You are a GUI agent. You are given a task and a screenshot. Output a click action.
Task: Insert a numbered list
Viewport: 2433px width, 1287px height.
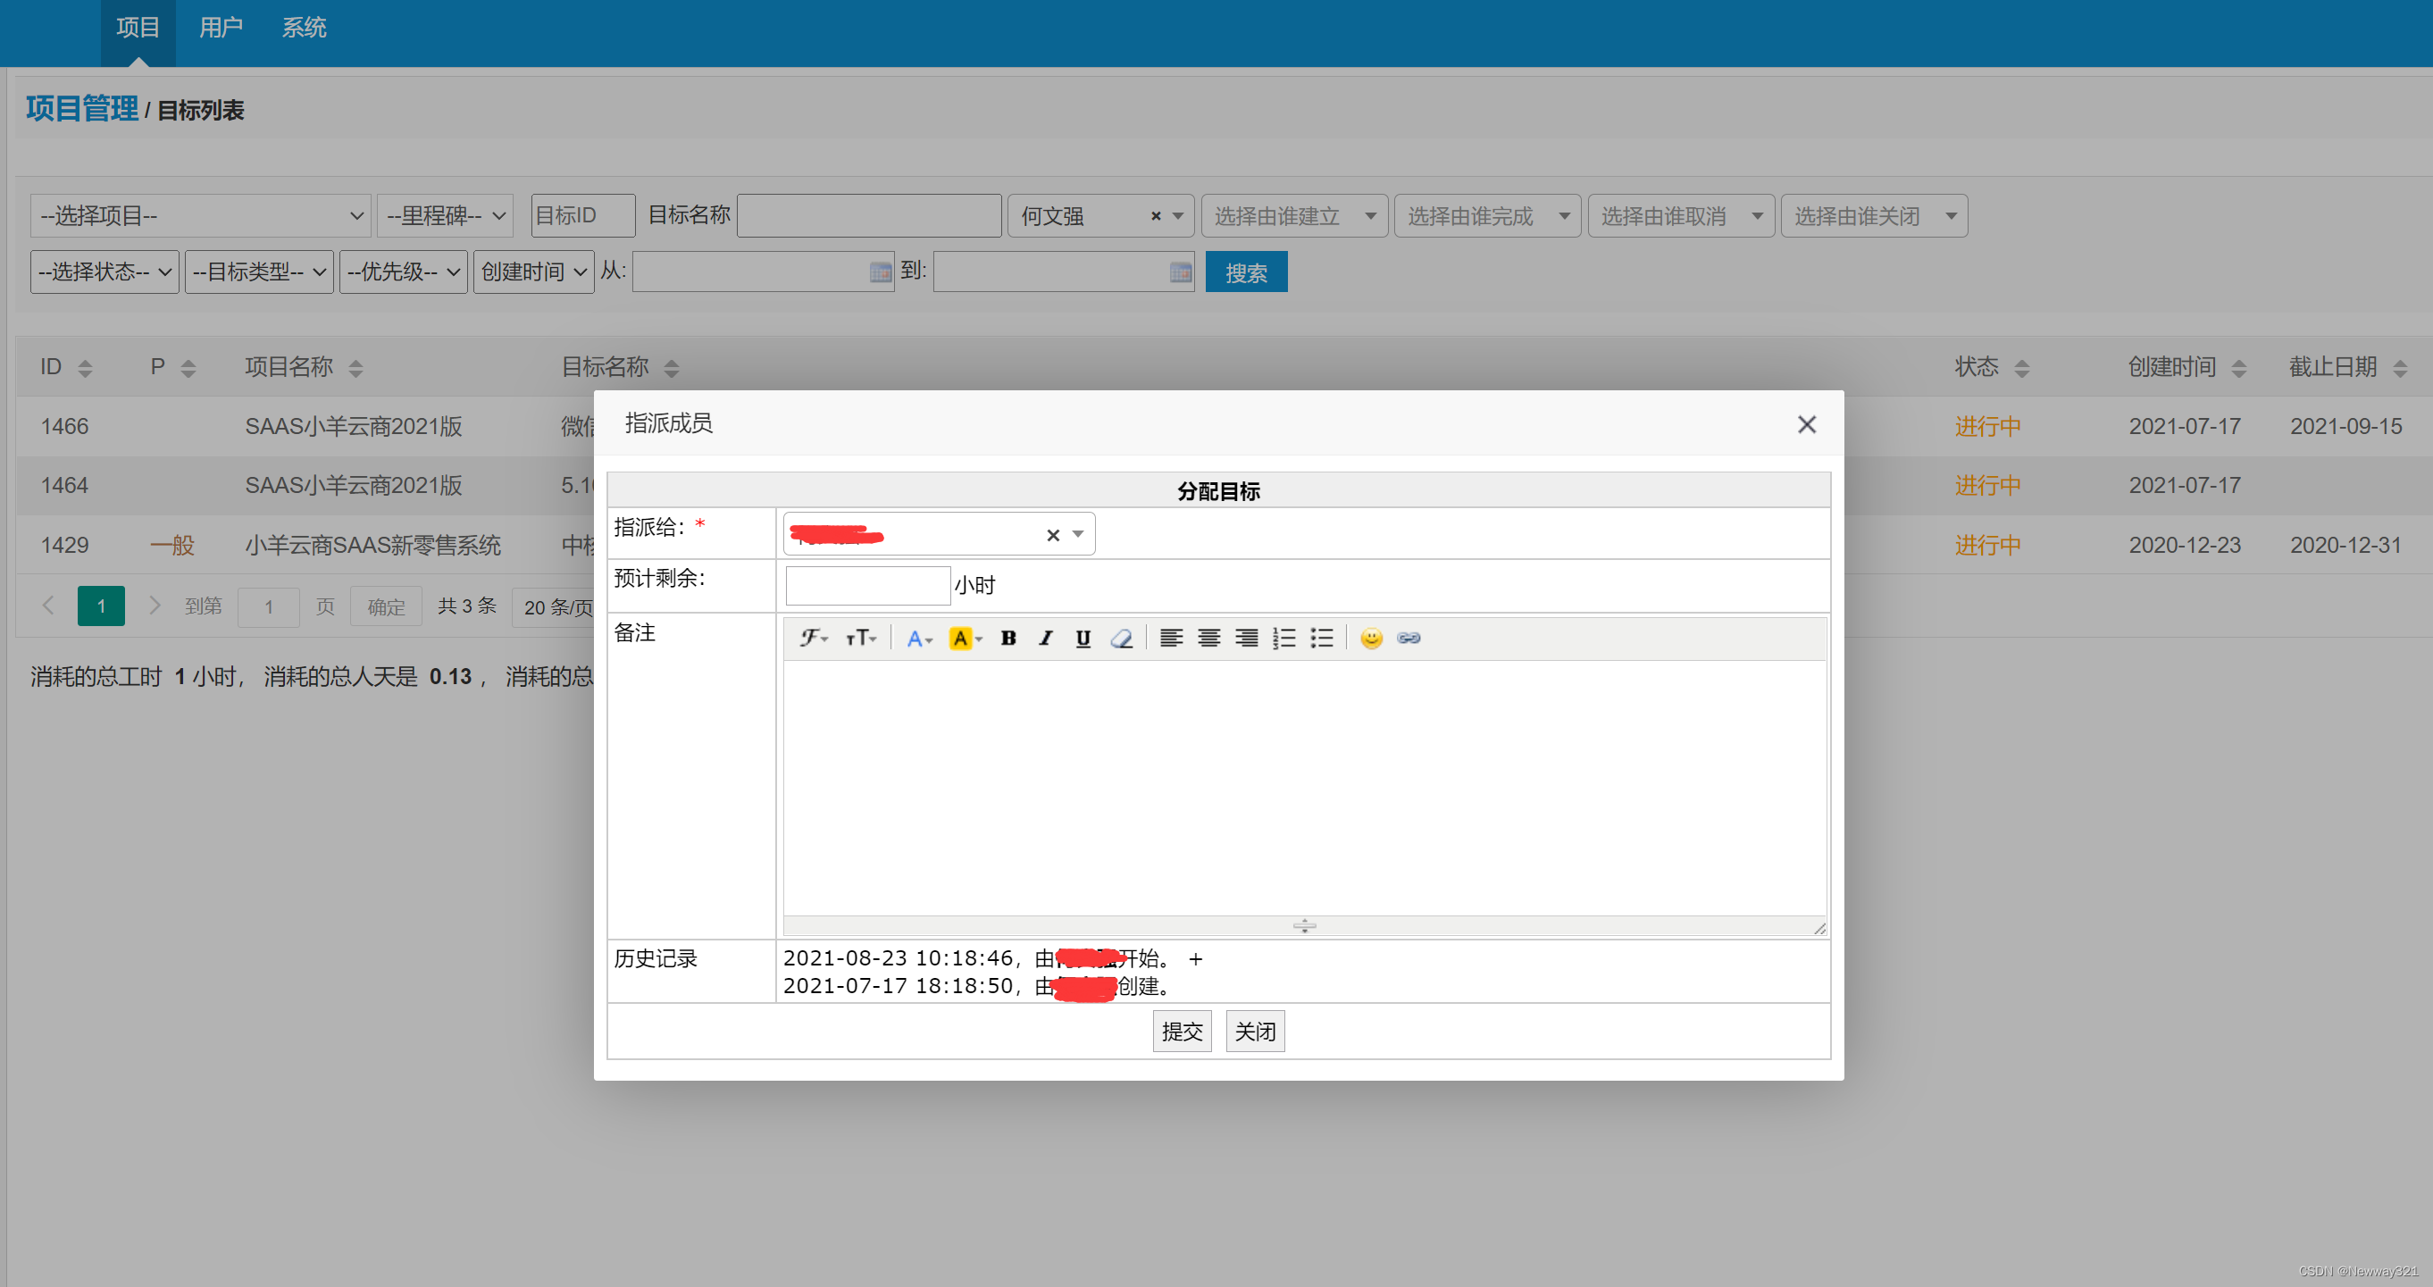point(1284,639)
